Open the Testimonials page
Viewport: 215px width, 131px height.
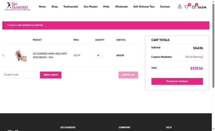pos(71,7)
